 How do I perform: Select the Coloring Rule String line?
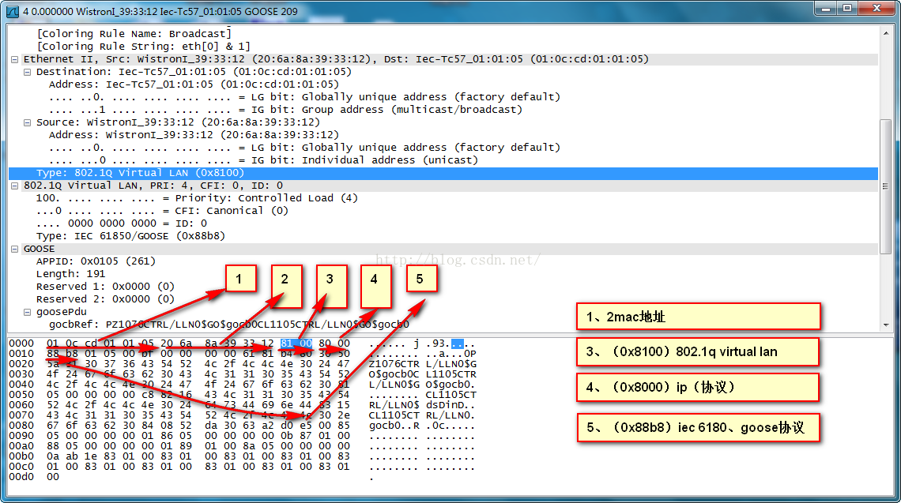click(x=143, y=47)
